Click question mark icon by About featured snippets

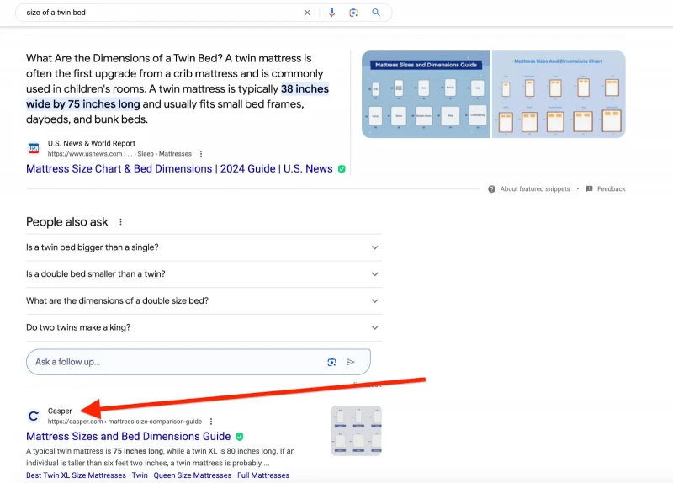click(492, 188)
